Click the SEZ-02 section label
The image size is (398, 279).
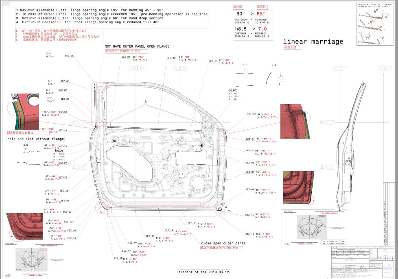click(x=251, y=114)
